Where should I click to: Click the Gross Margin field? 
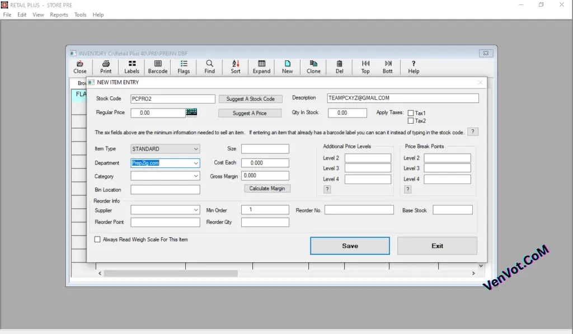point(265,176)
